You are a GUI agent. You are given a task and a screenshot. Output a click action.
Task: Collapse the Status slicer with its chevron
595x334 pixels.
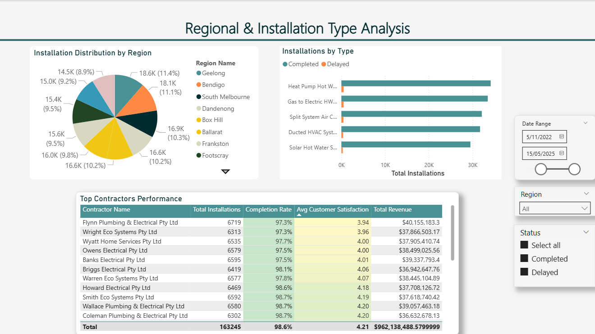click(x=586, y=231)
